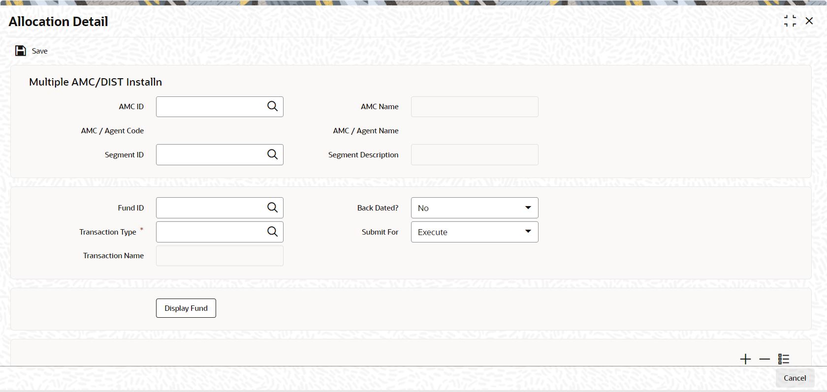The width and height of the screenshot is (827, 392).
Task: Click the 'Multiple AMC/DIST Installn' heading
Action: 95,82
